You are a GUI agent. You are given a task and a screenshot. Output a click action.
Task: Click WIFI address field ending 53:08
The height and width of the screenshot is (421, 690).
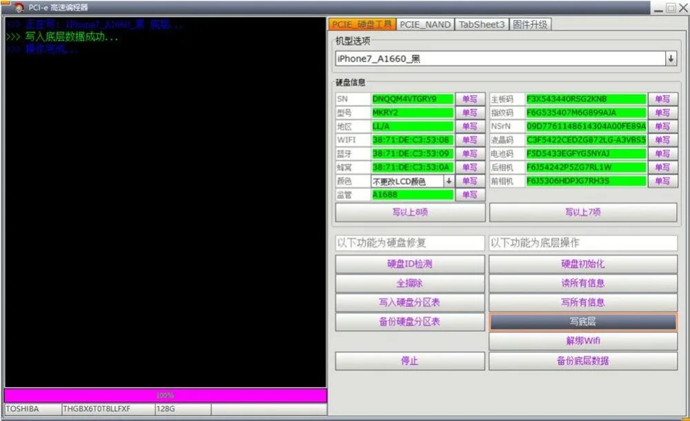tap(413, 140)
